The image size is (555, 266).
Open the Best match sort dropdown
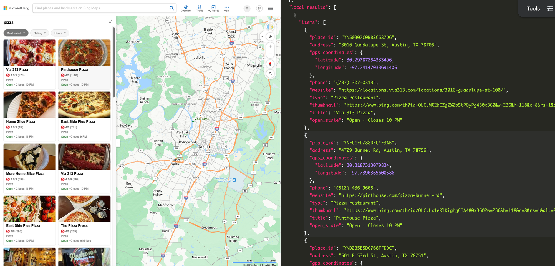pyautogui.click(x=16, y=33)
